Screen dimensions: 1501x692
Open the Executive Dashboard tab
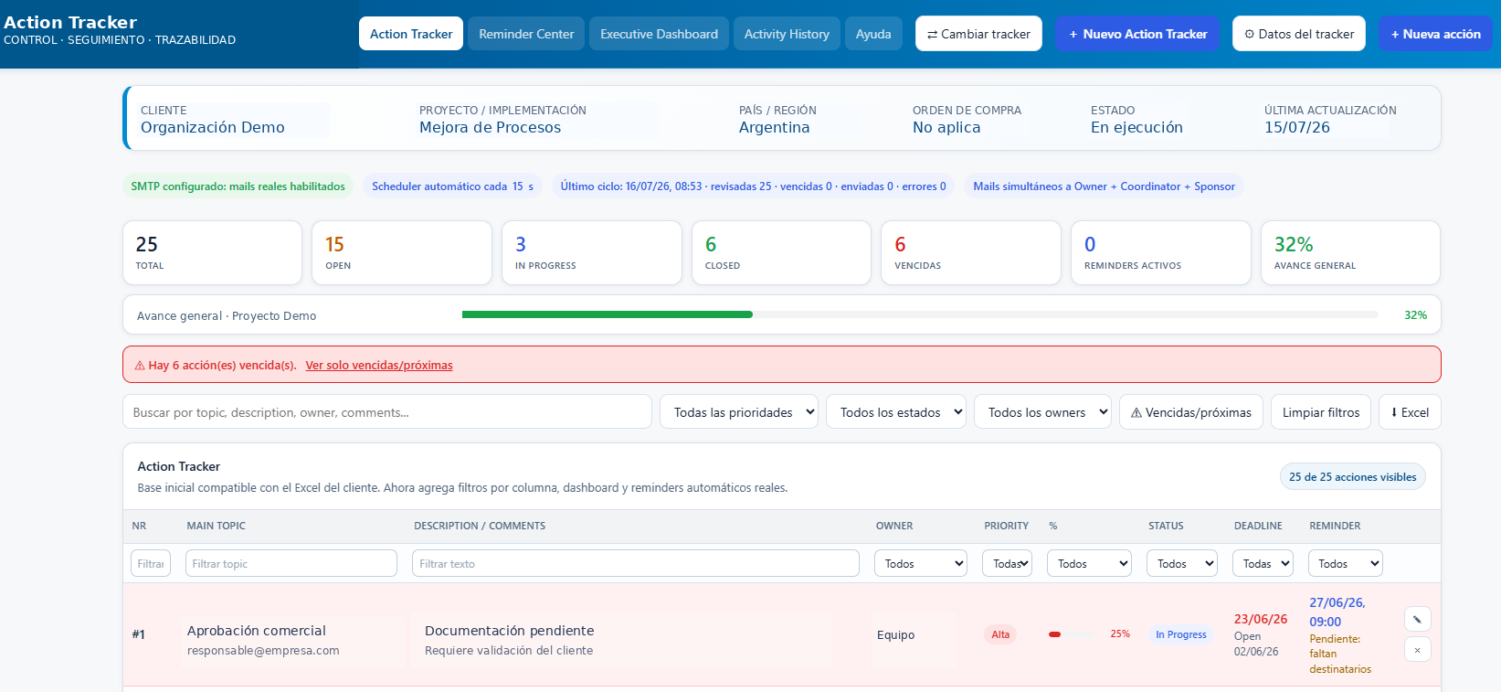tap(659, 34)
